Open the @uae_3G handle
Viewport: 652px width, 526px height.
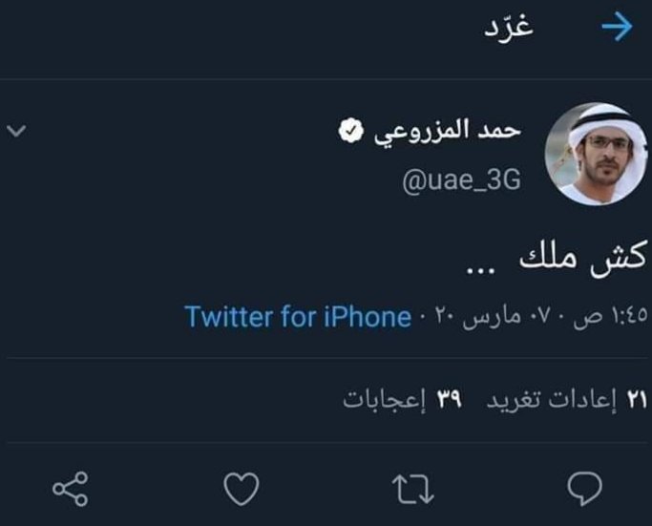pyautogui.click(x=462, y=180)
